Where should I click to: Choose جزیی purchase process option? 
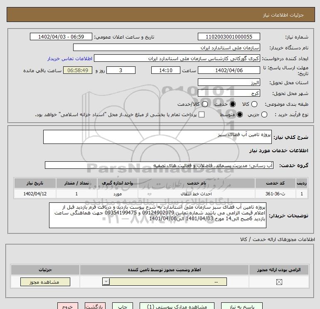pos(264,114)
